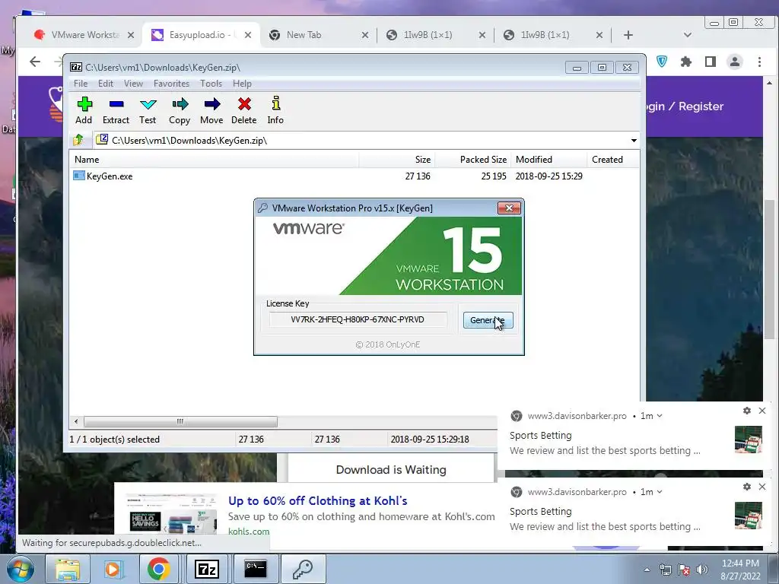779x584 pixels.
Task: Click the 7-Zip horizontal scrollbar thumb
Action: (x=180, y=421)
